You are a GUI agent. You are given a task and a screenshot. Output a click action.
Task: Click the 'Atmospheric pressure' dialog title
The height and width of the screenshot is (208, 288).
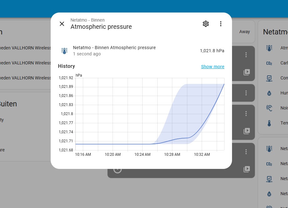tap(101, 27)
